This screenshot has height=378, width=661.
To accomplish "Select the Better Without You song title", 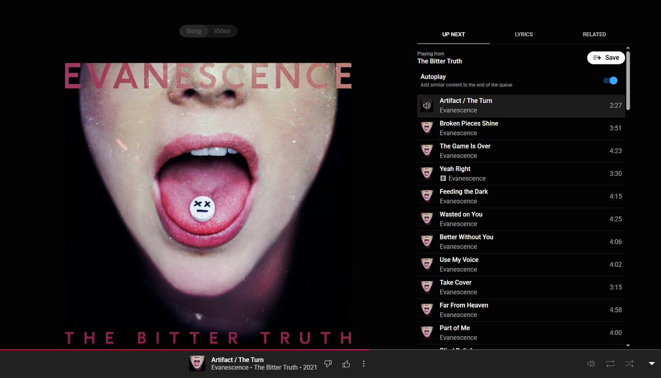I will pos(467,237).
